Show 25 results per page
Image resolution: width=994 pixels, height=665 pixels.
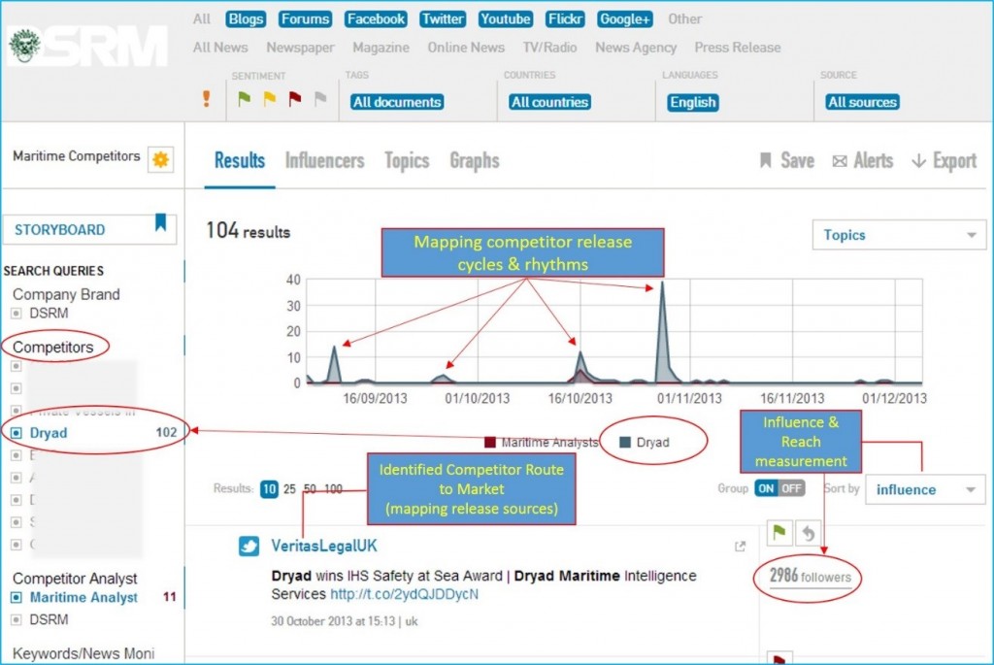coord(289,488)
